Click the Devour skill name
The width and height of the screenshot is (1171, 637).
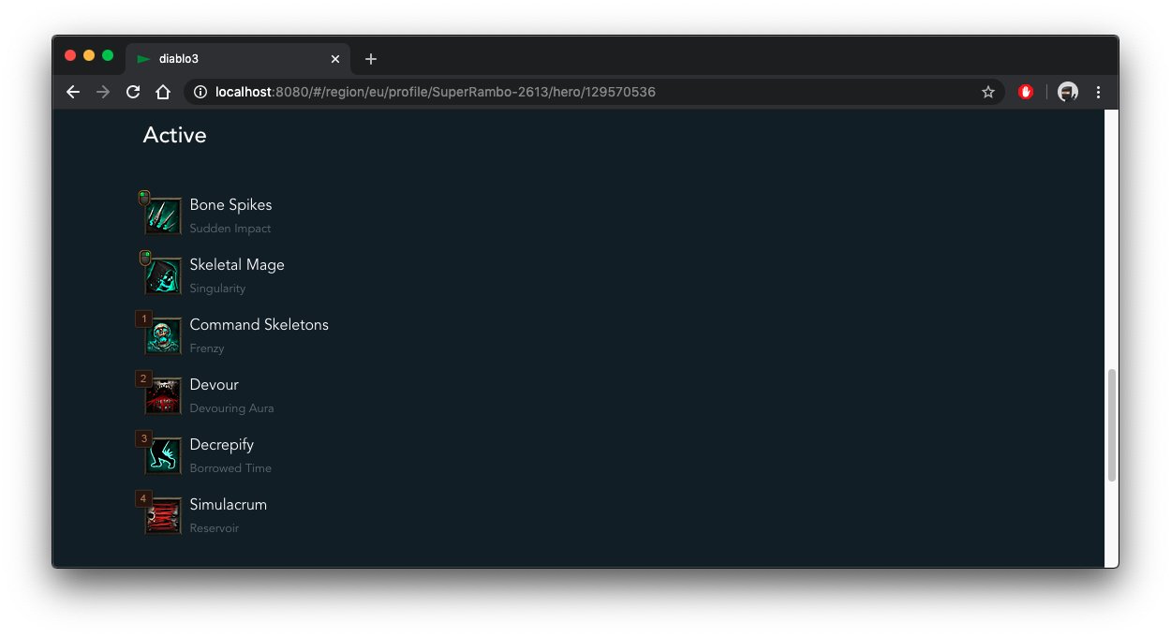tap(214, 385)
